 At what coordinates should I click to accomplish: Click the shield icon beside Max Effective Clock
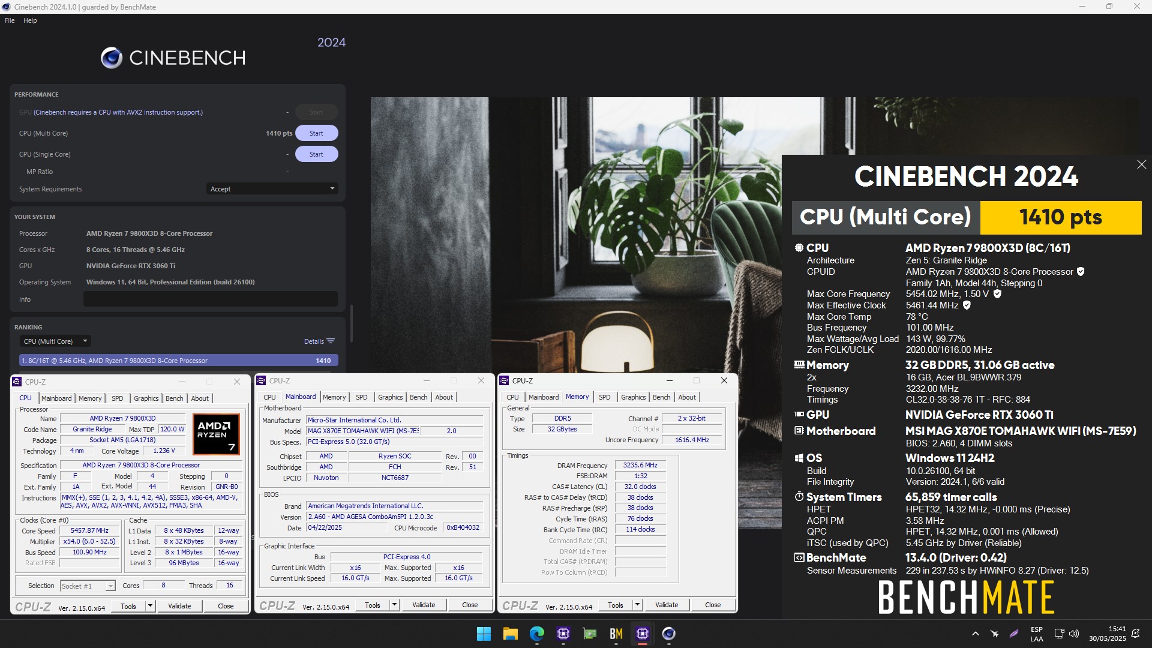967,305
